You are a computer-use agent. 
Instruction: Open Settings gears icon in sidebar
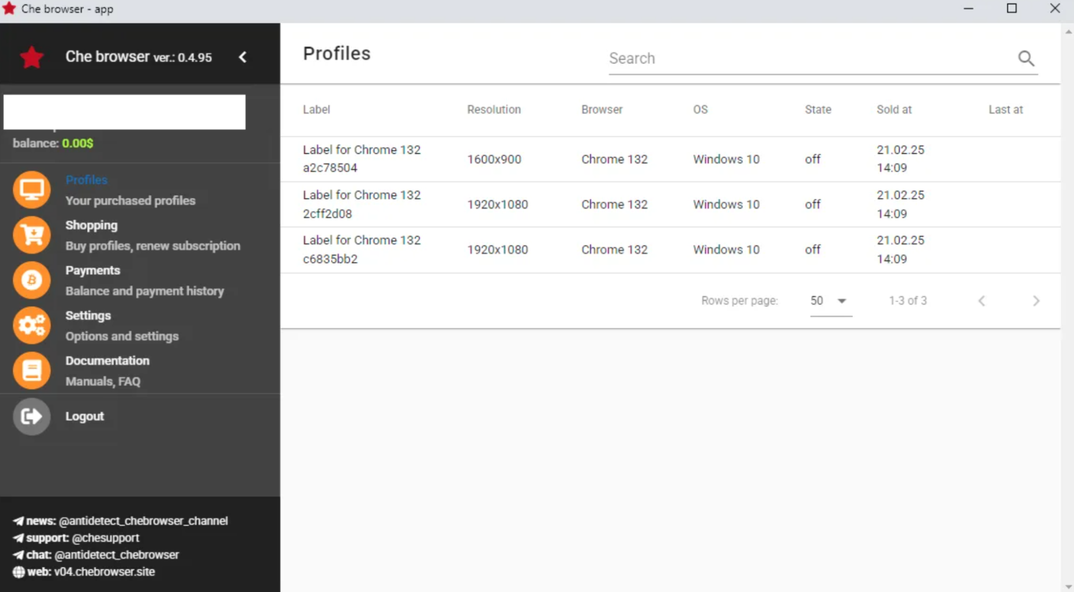click(32, 325)
